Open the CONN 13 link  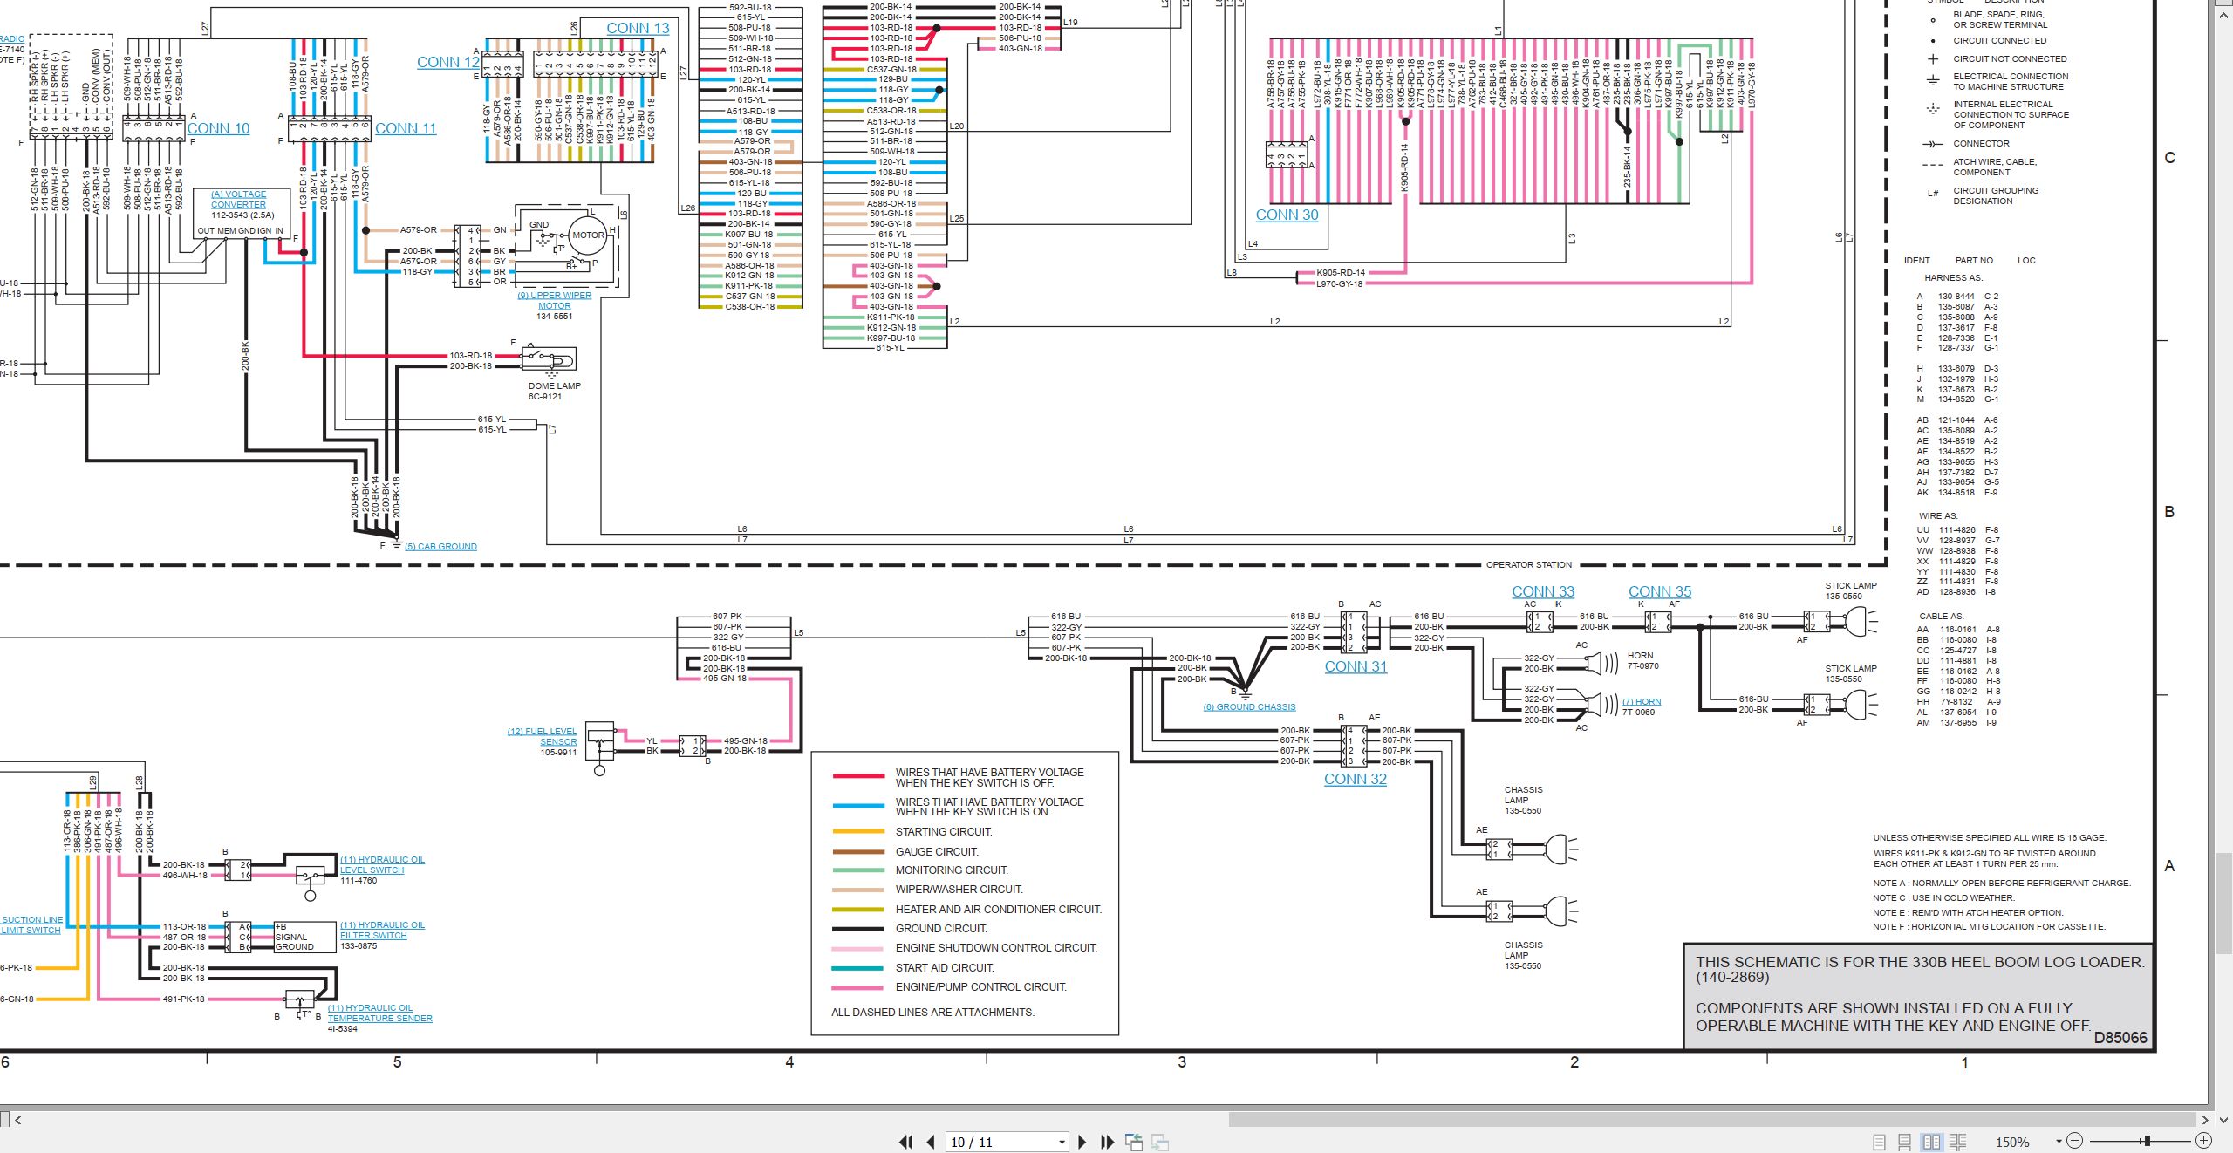click(638, 28)
